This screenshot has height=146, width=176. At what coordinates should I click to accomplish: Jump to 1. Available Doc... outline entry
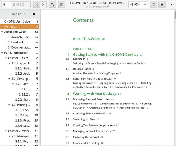click(x=19, y=37)
